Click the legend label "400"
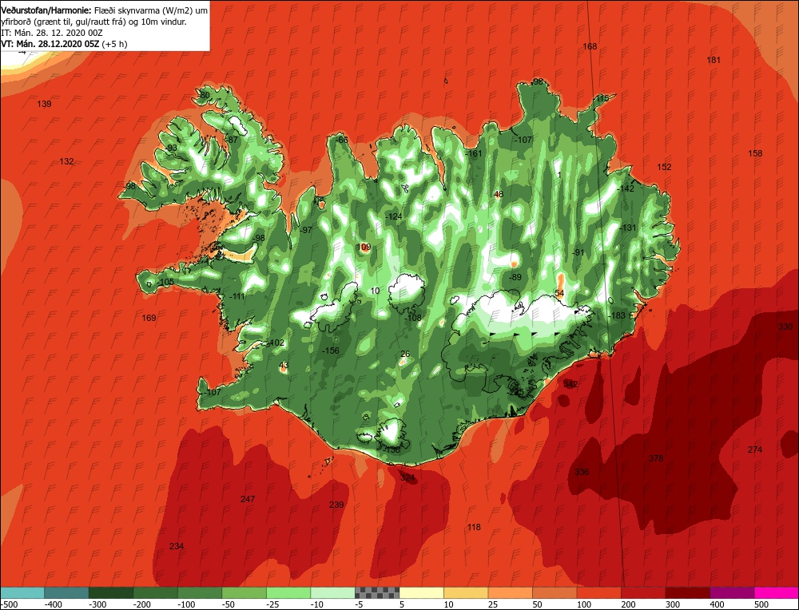The width and height of the screenshot is (799, 610). [718, 604]
